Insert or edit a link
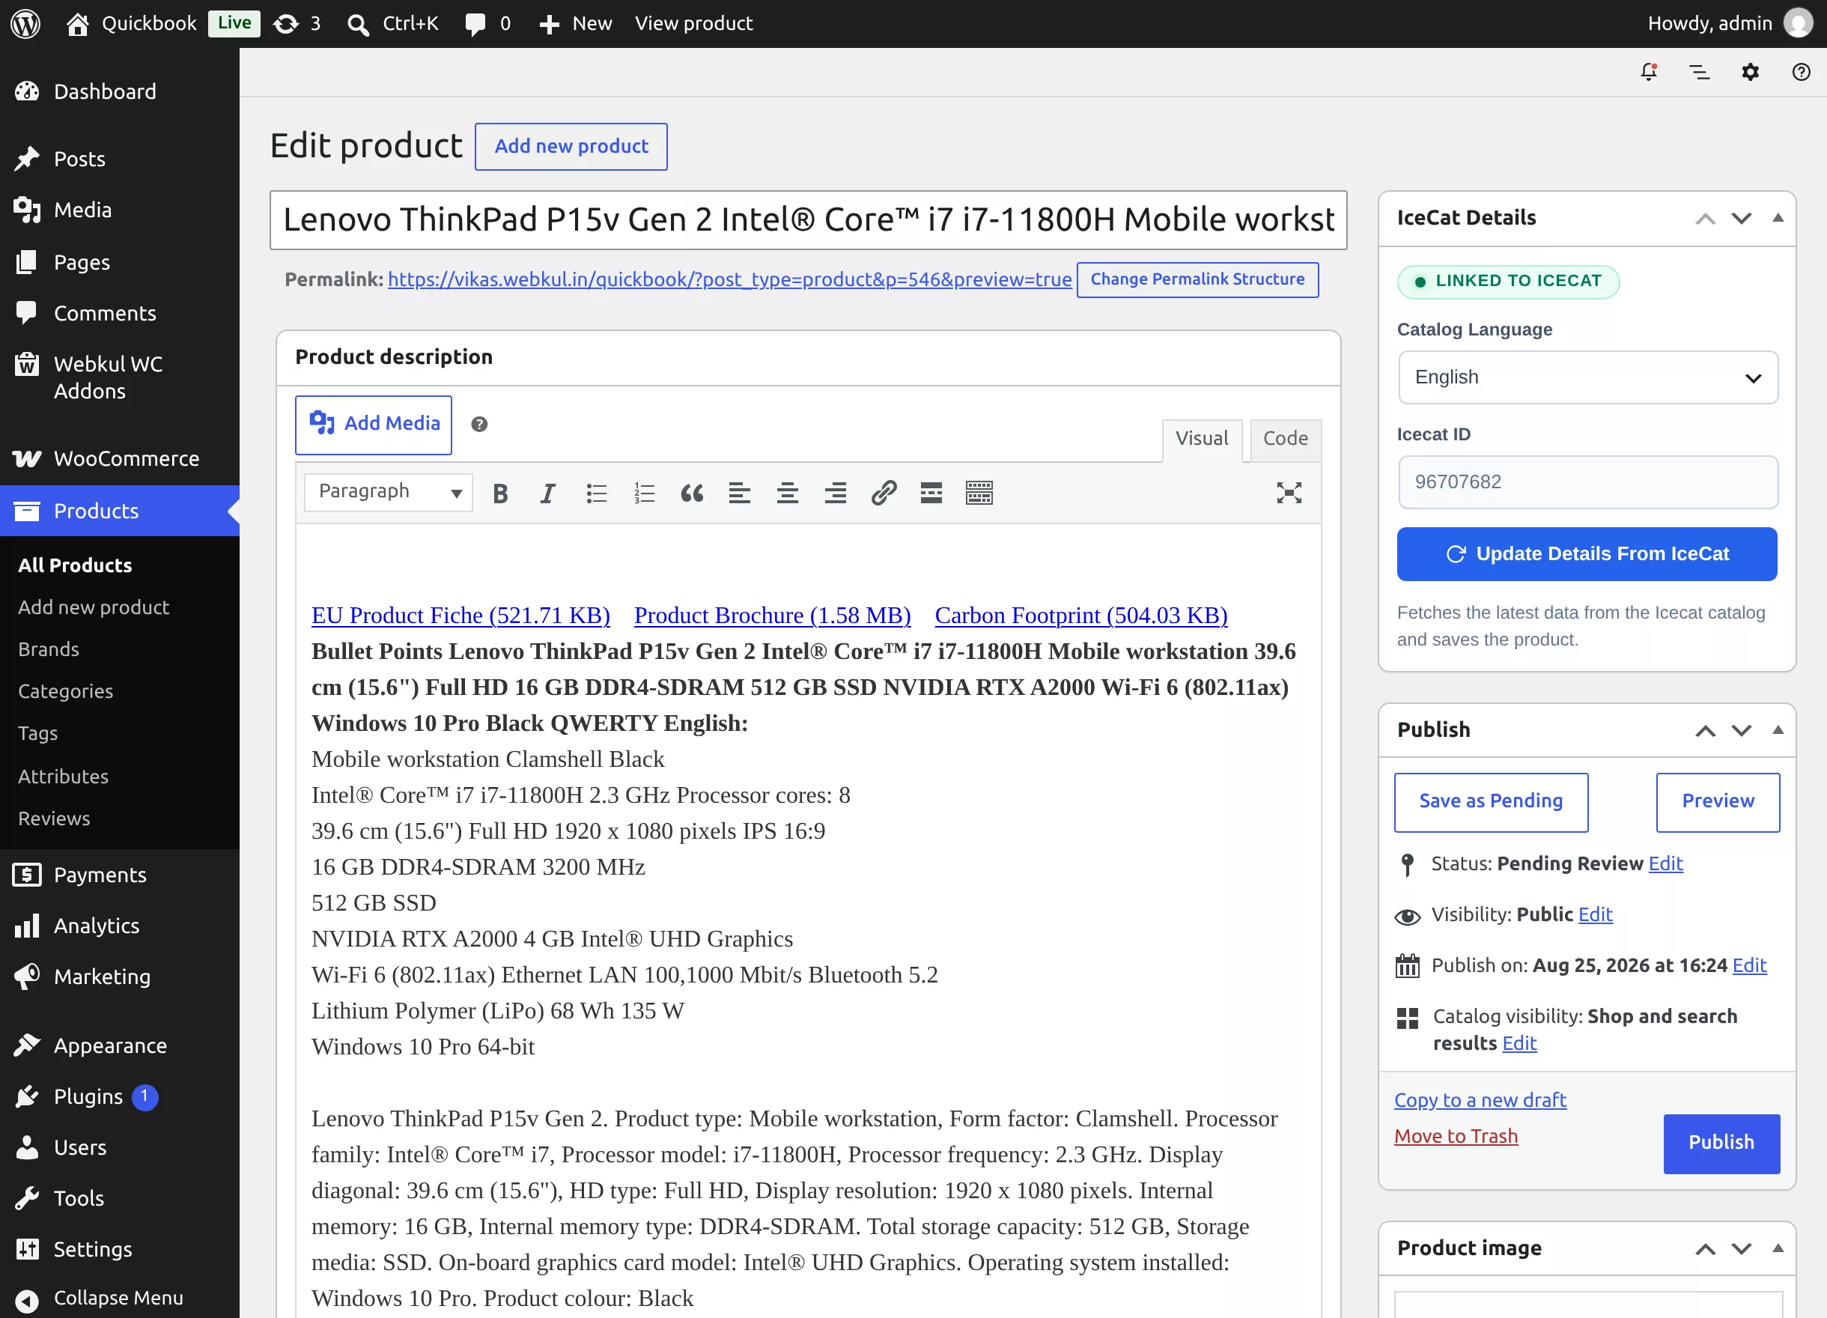The image size is (1827, 1318). click(884, 493)
